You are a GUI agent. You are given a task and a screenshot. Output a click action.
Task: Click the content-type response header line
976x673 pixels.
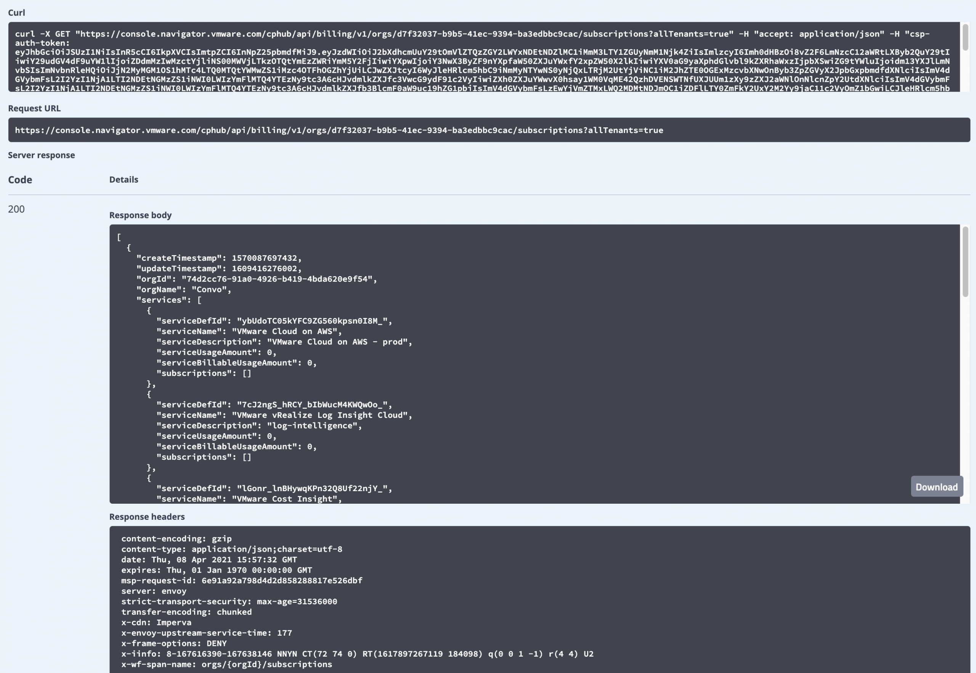tap(231, 549)
